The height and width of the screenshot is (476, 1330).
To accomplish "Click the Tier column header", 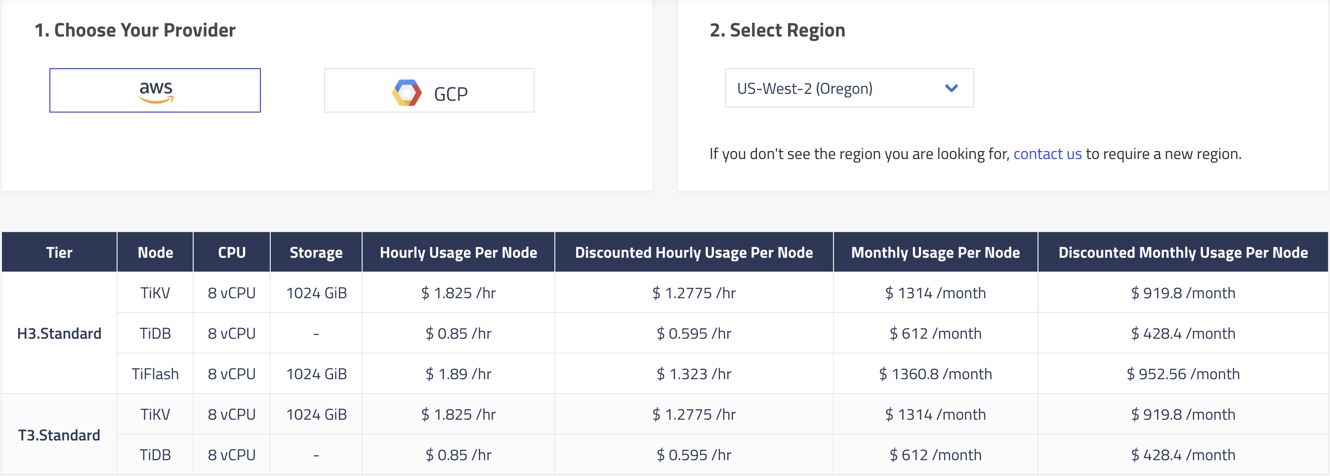I will click(x=59, y=252).
